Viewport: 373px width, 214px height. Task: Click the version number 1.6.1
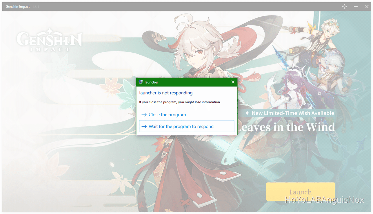pyautogui.click(x=35, y=7)
